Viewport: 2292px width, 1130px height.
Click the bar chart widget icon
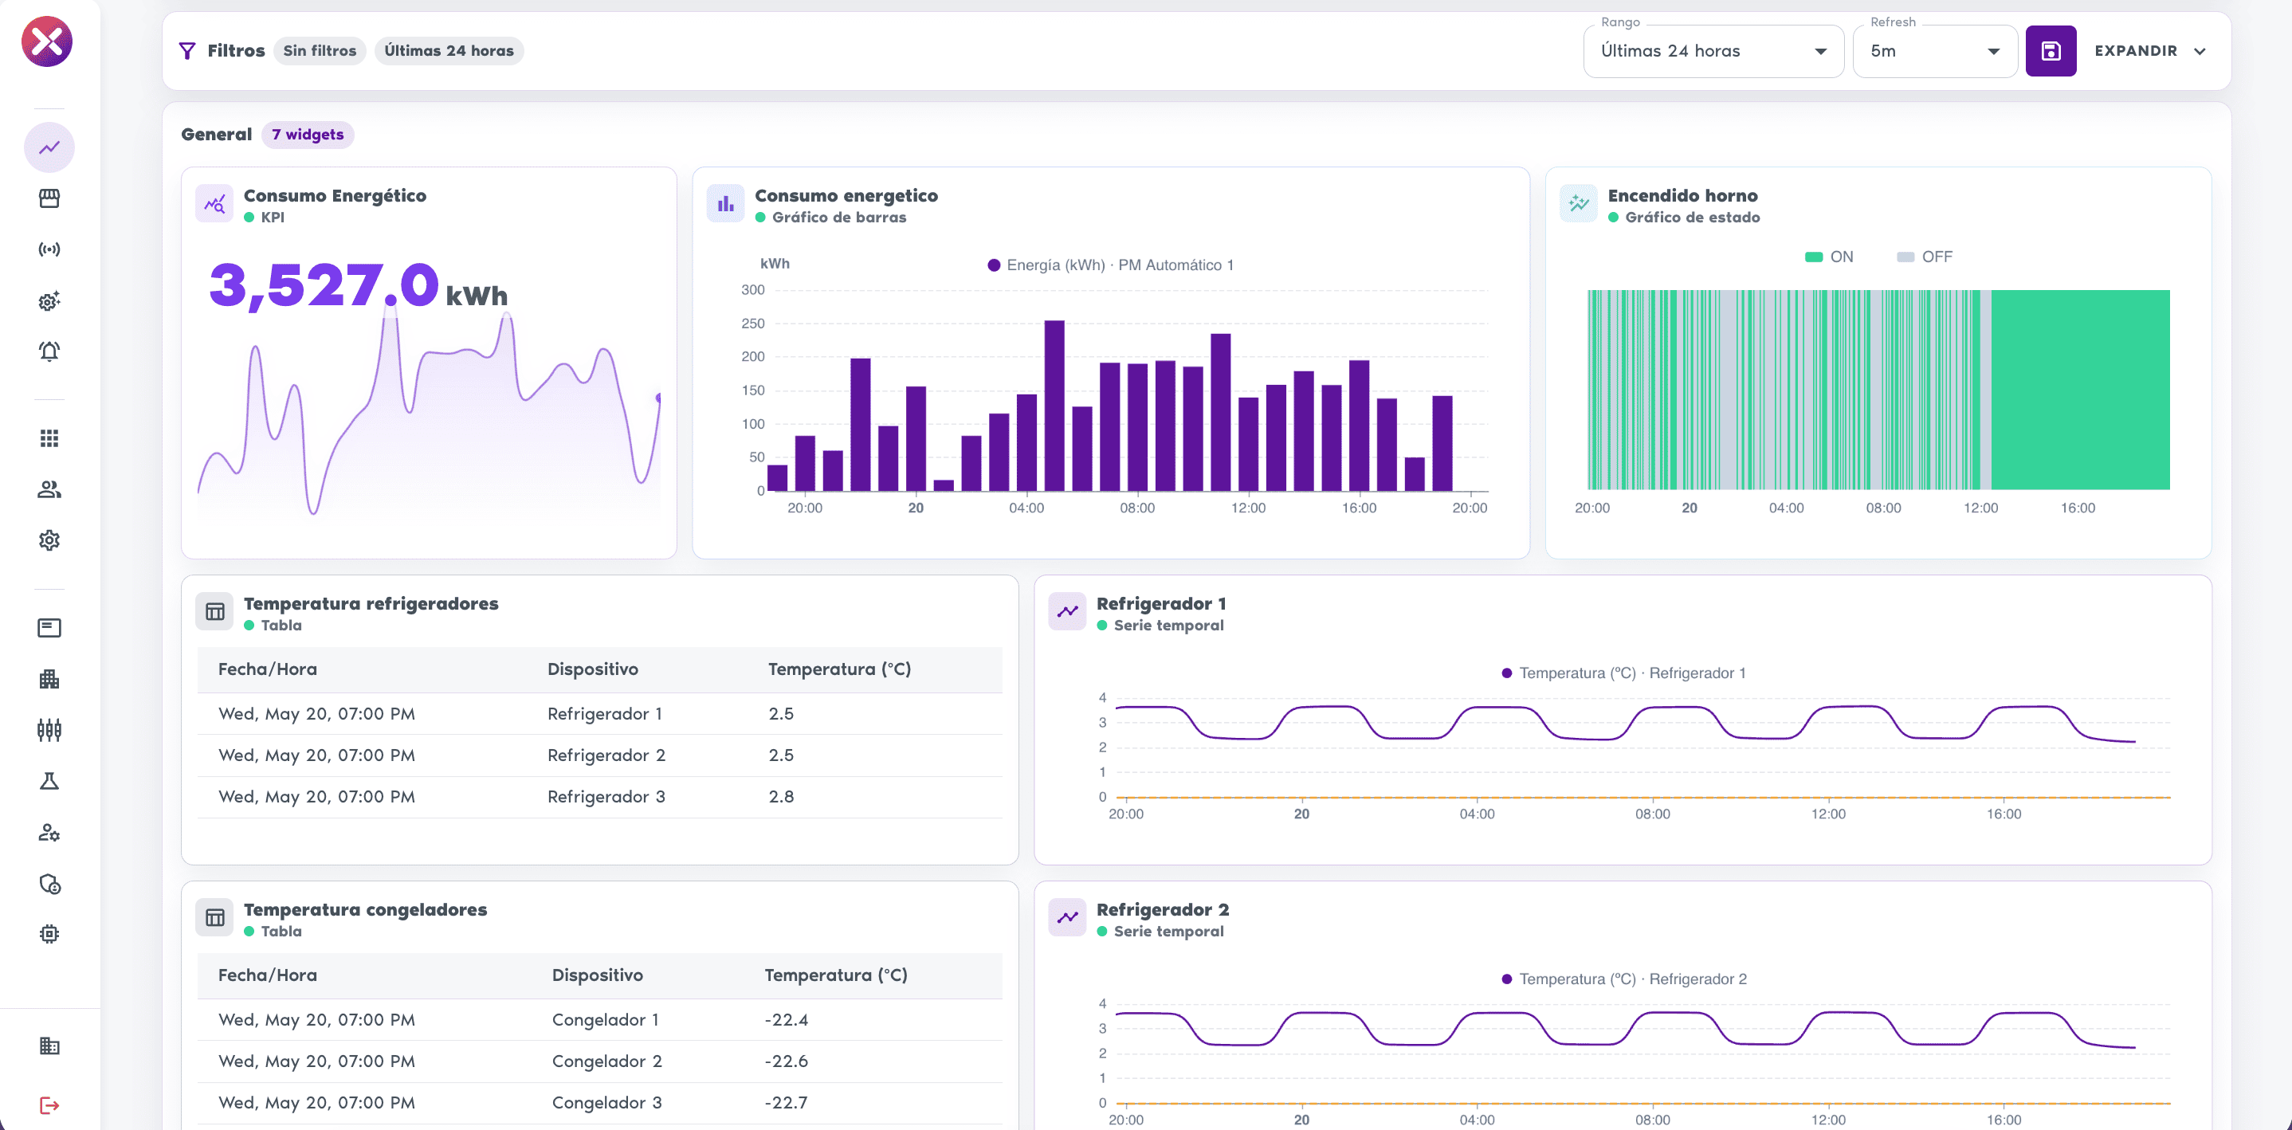click(726, 204)
